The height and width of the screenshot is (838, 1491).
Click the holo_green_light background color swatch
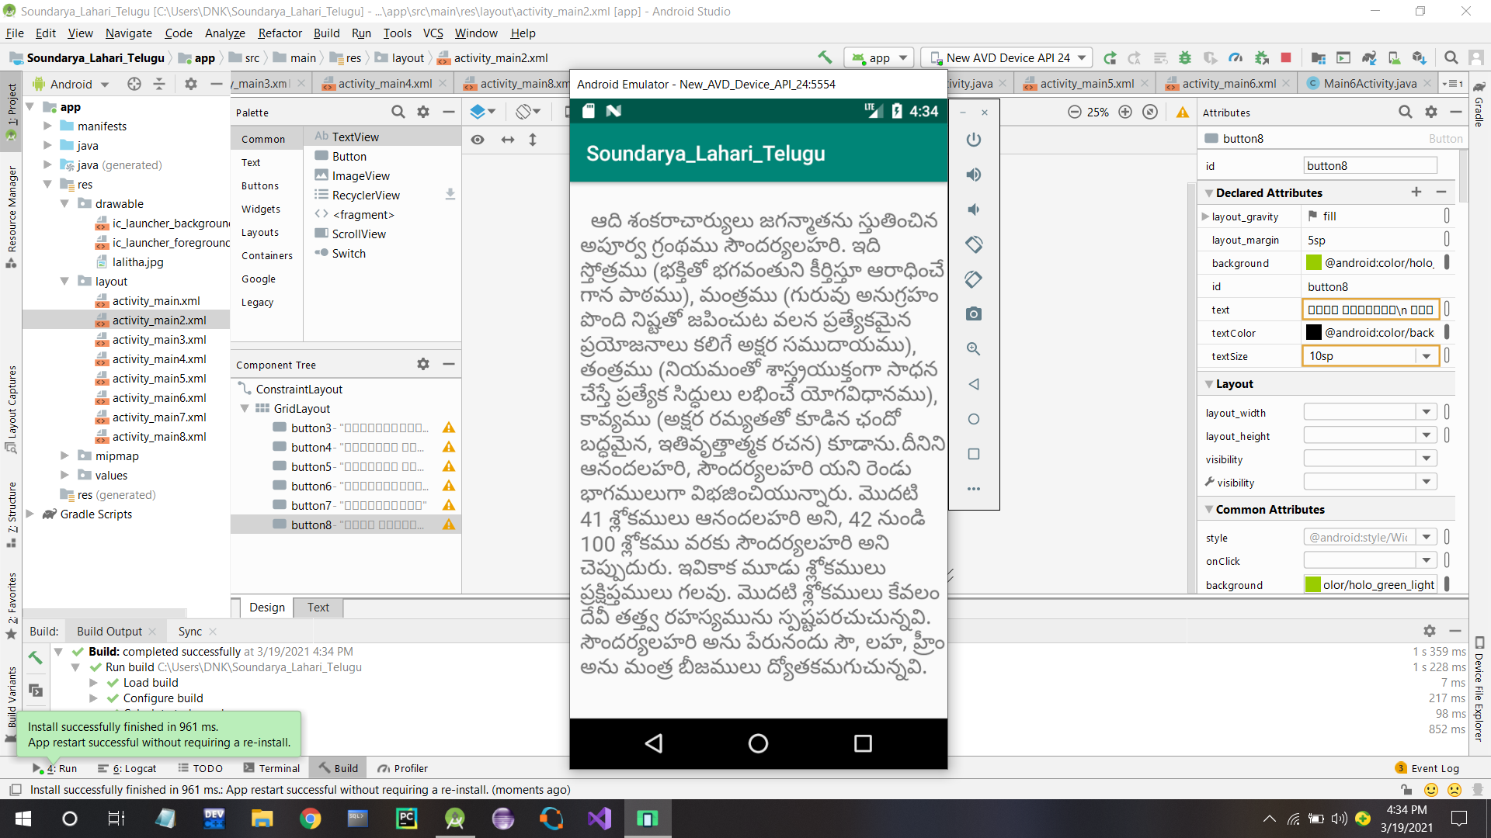tap(1312, 584)
